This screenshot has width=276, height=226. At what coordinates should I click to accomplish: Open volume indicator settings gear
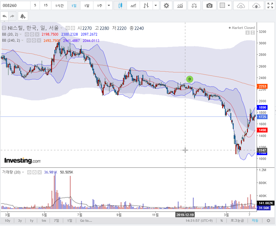(34, 172)
